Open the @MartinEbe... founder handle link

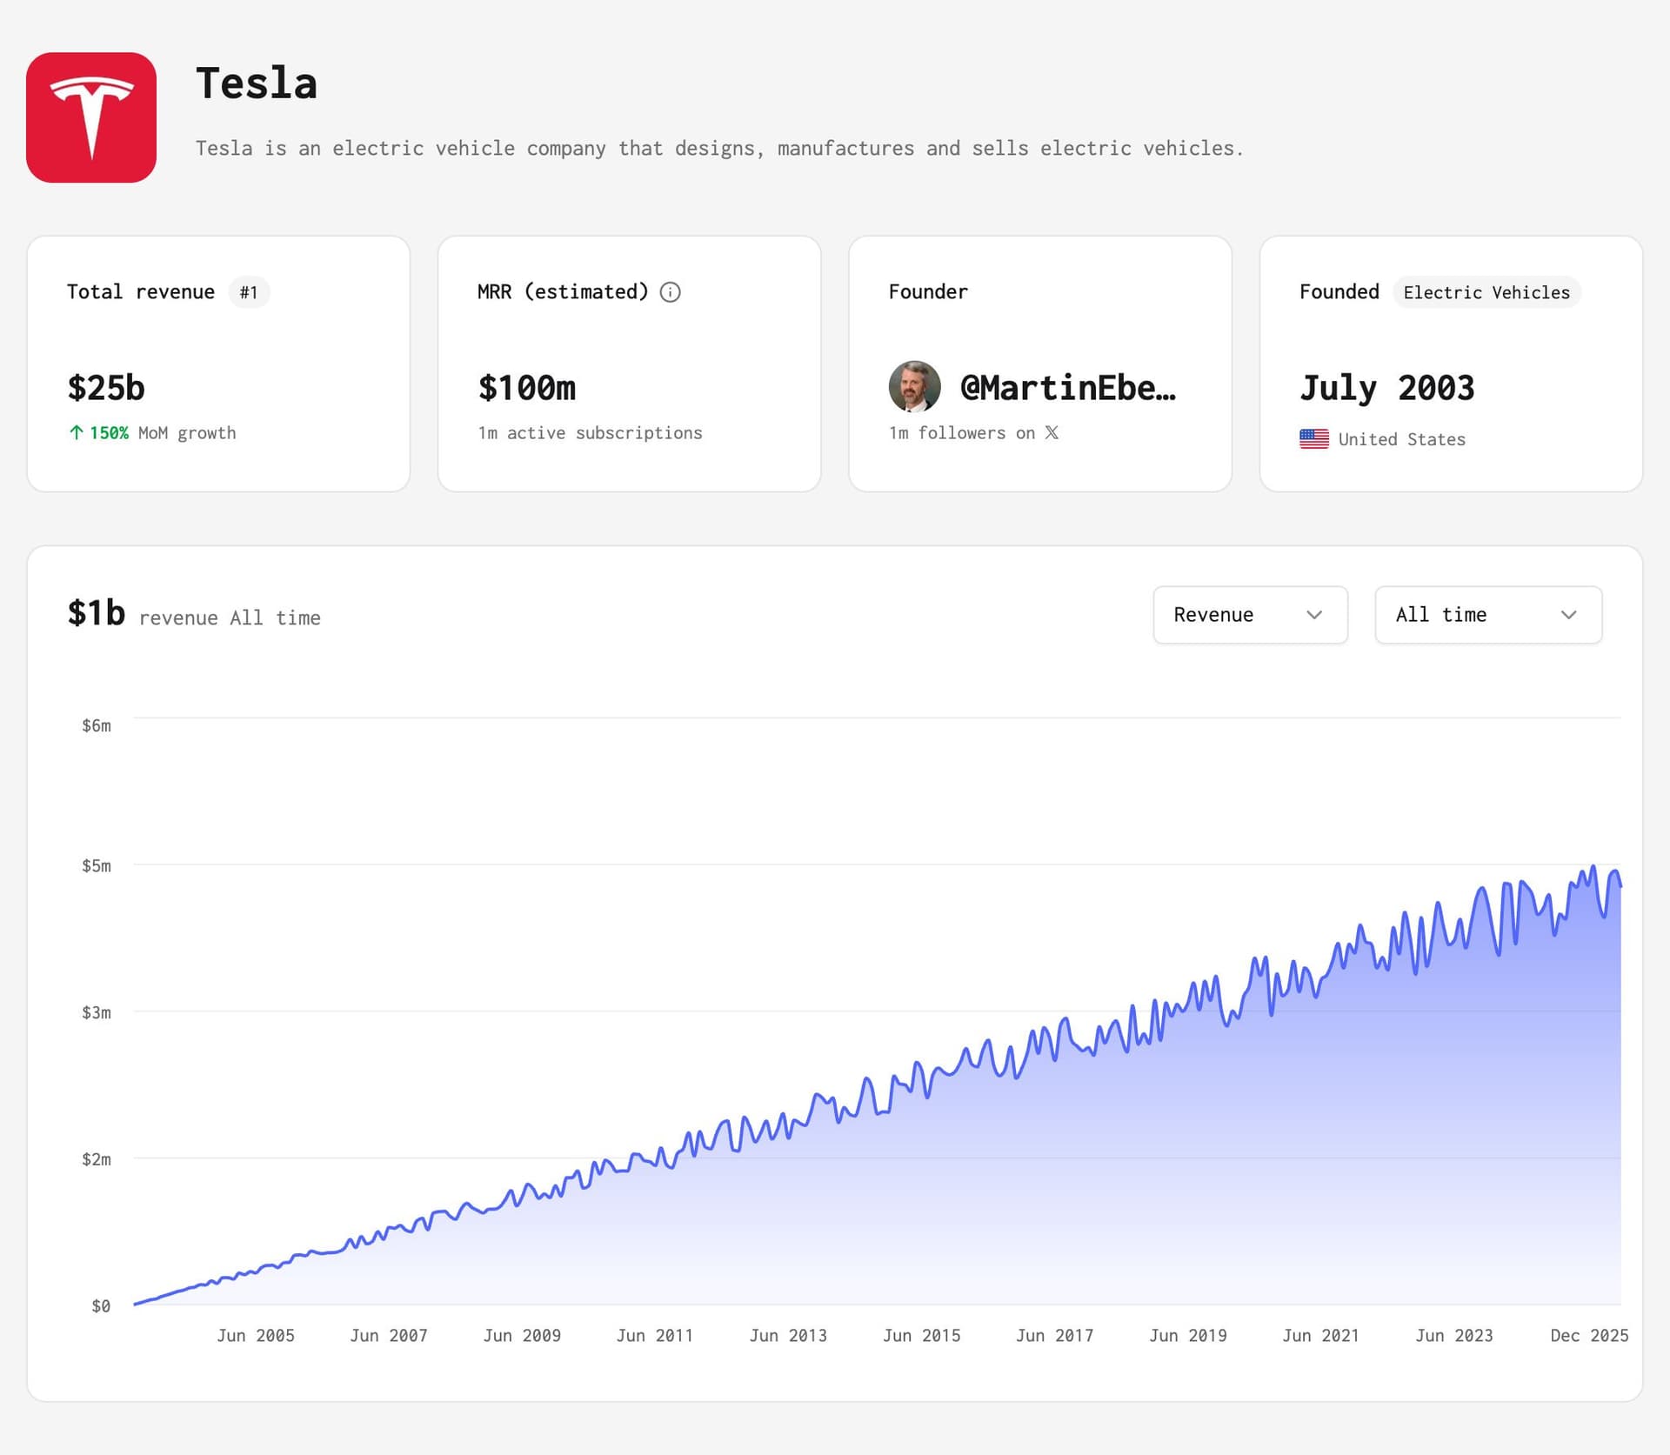pyautogui.click(x=1067, y=388)
